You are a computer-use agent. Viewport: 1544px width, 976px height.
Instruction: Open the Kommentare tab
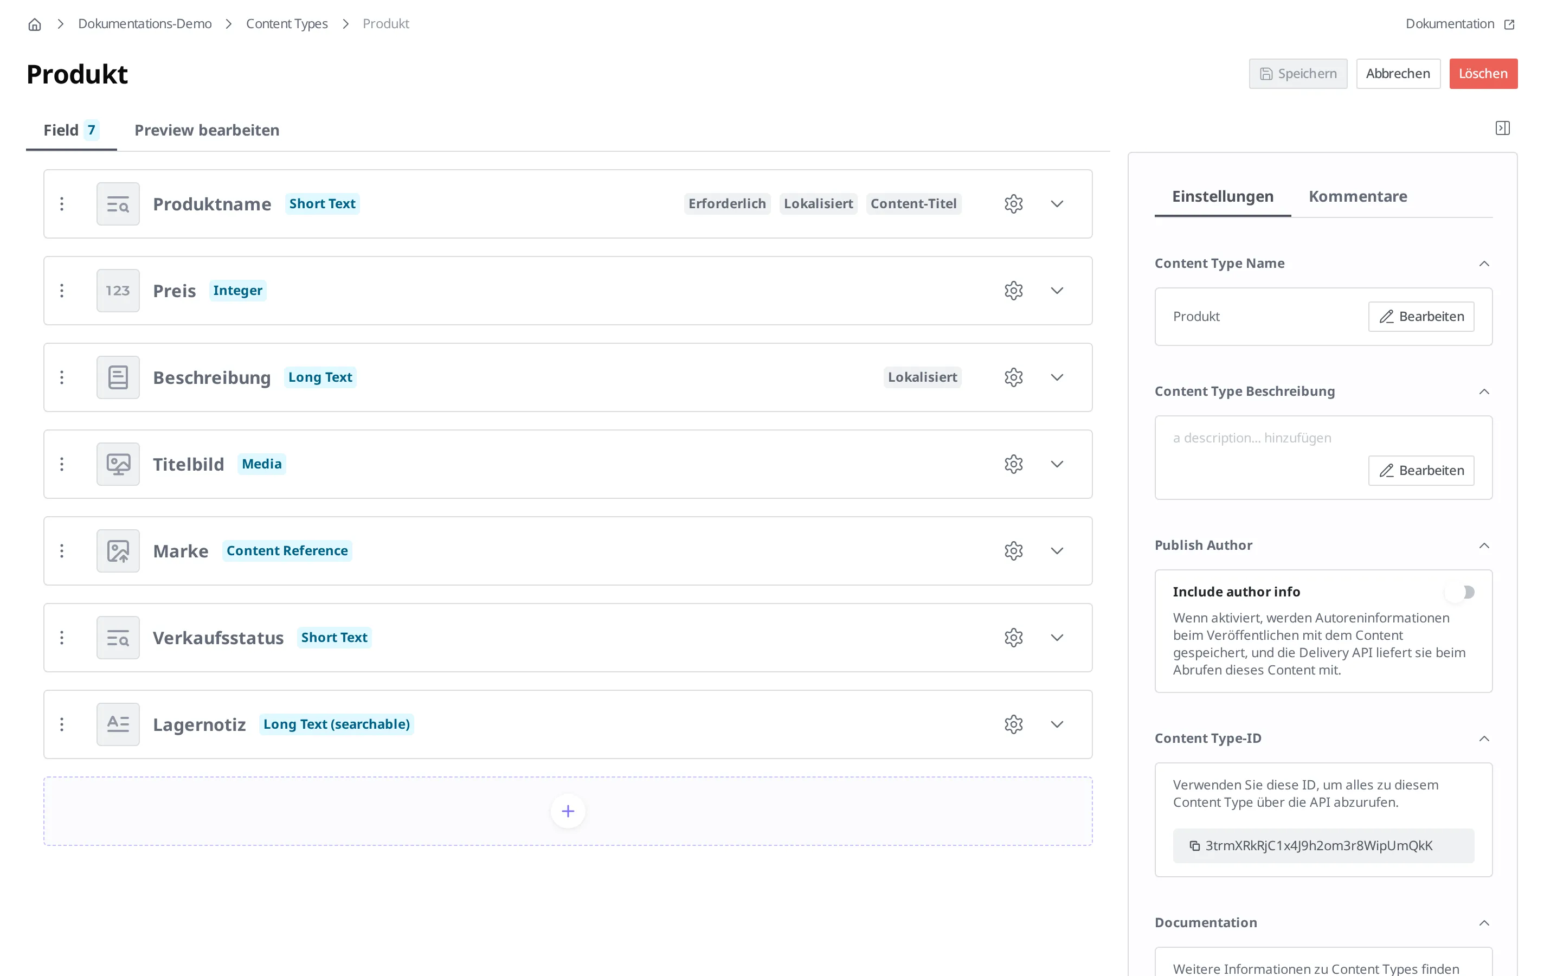point(1358,196)
